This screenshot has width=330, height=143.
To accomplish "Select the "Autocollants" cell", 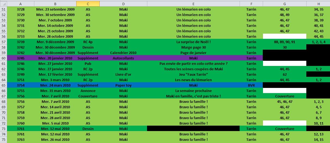I will pos(123,58).
